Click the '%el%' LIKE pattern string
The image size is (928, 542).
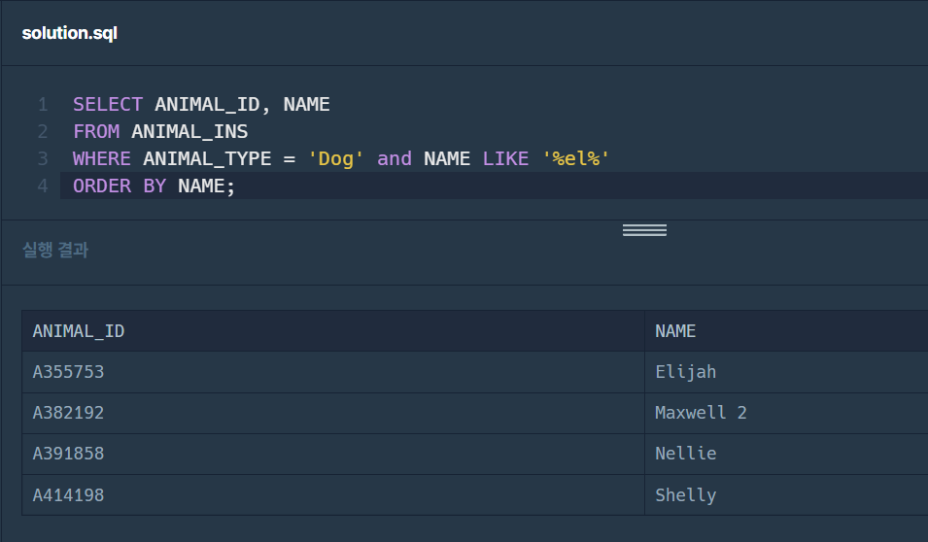(x=576, y=158)
